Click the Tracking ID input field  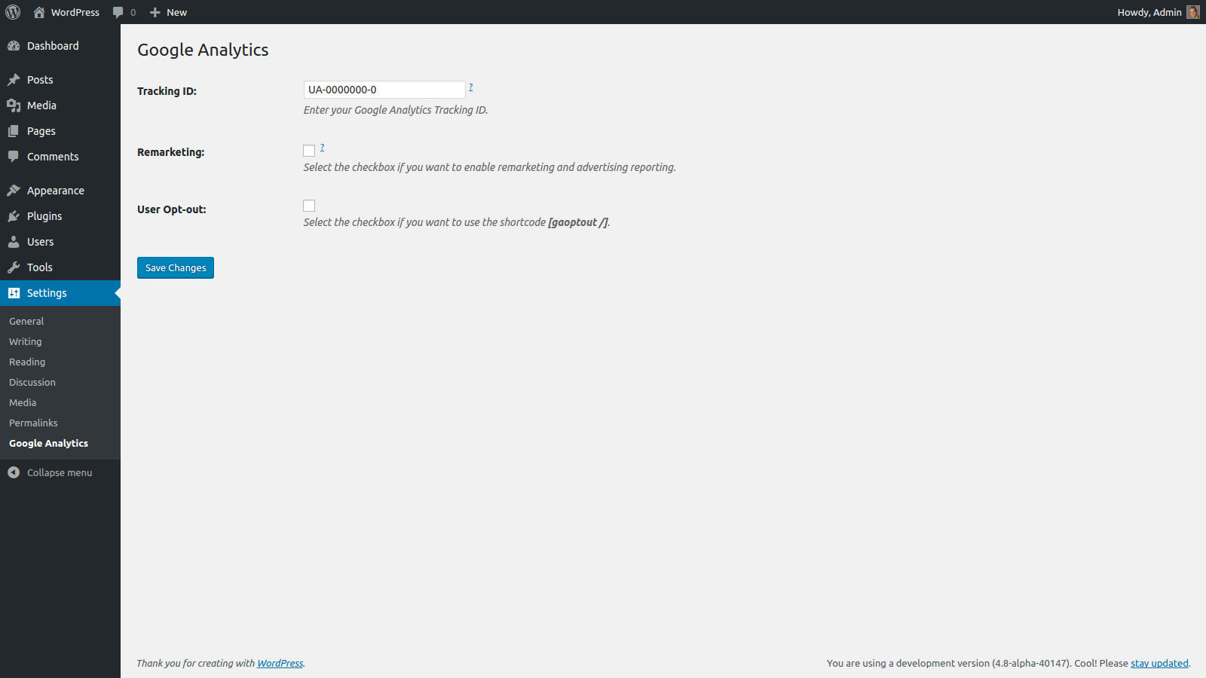click(x=384, y=90)
